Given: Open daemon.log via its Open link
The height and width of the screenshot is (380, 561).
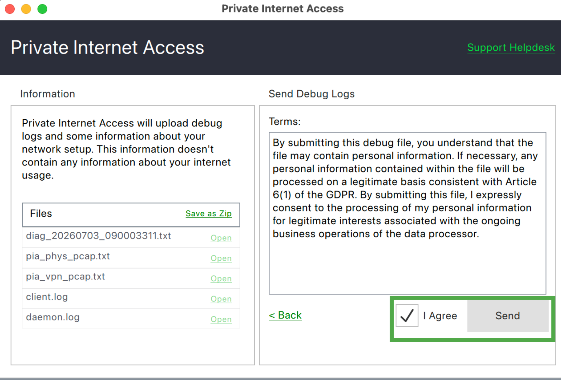Looking at the screenshot, I should click(221, 319).
